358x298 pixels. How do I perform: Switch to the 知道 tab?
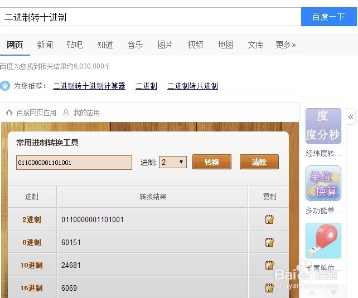point(105,45)
